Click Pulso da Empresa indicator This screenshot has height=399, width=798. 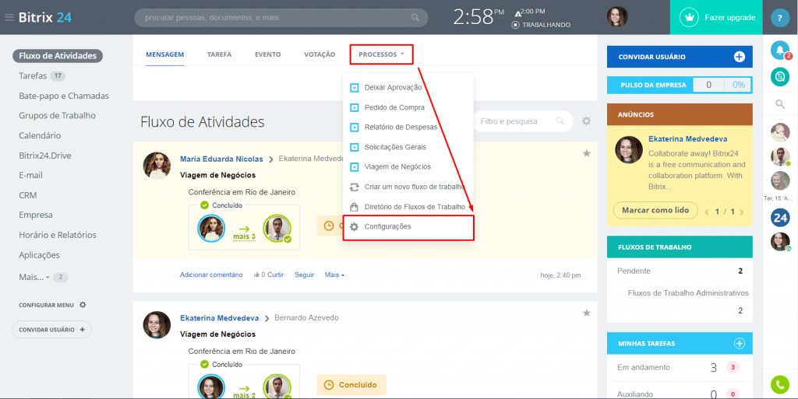click(680, 85)
